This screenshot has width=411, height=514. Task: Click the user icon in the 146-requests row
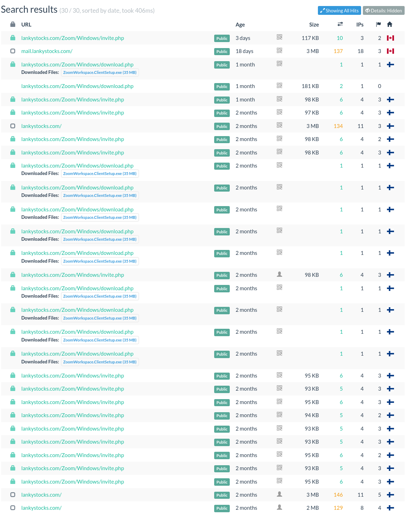(279, 494)
